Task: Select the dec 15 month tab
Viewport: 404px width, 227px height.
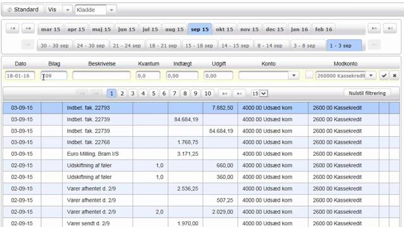Action: click(x=275, y=29)
